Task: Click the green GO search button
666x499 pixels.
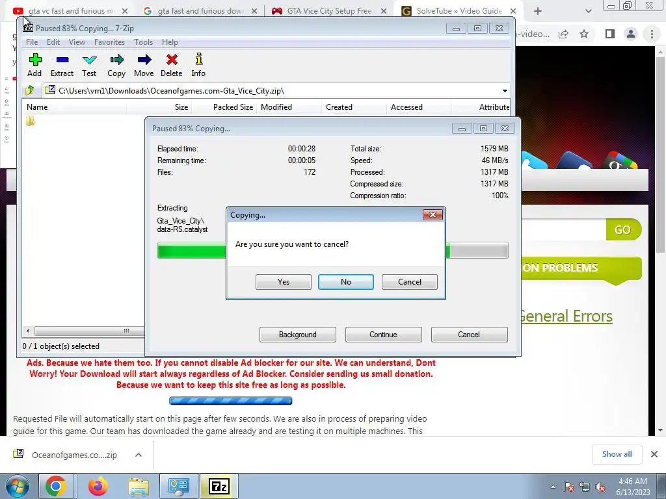Action: point(622,229)
